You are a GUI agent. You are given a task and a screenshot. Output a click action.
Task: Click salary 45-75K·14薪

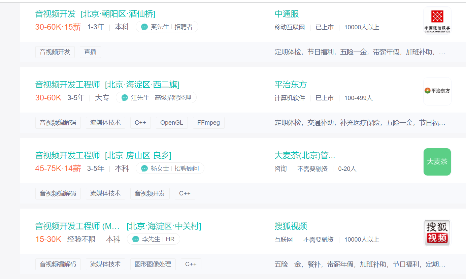(x=58, y=168)
